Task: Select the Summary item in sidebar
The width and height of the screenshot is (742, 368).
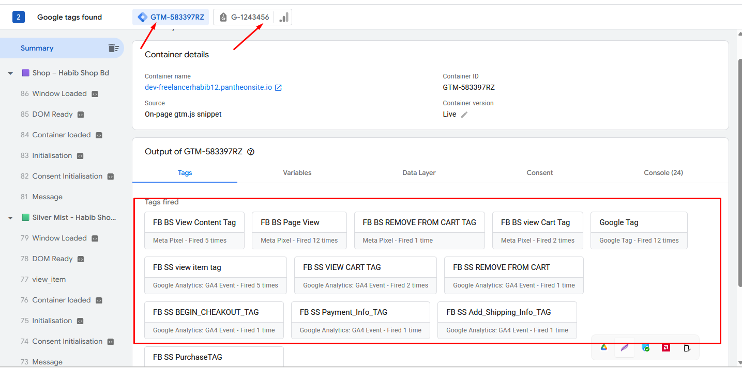Action: pos(62,48)
